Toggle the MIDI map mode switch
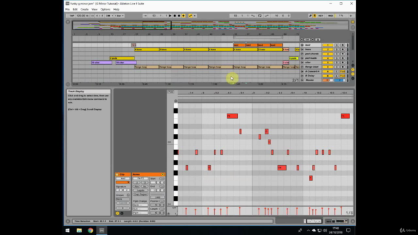The height and width of the screenshot is (235, 418). click(330, 16)
